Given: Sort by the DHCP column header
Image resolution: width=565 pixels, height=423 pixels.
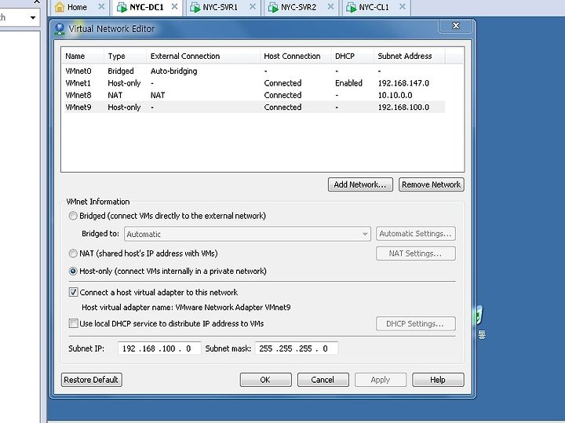Looking at the screenshot, I should pyautogui.click(x=352, y=57).
